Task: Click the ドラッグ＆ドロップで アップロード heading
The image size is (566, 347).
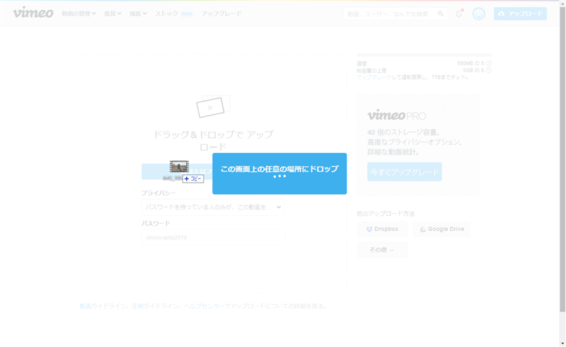Action: click(213, 140)
